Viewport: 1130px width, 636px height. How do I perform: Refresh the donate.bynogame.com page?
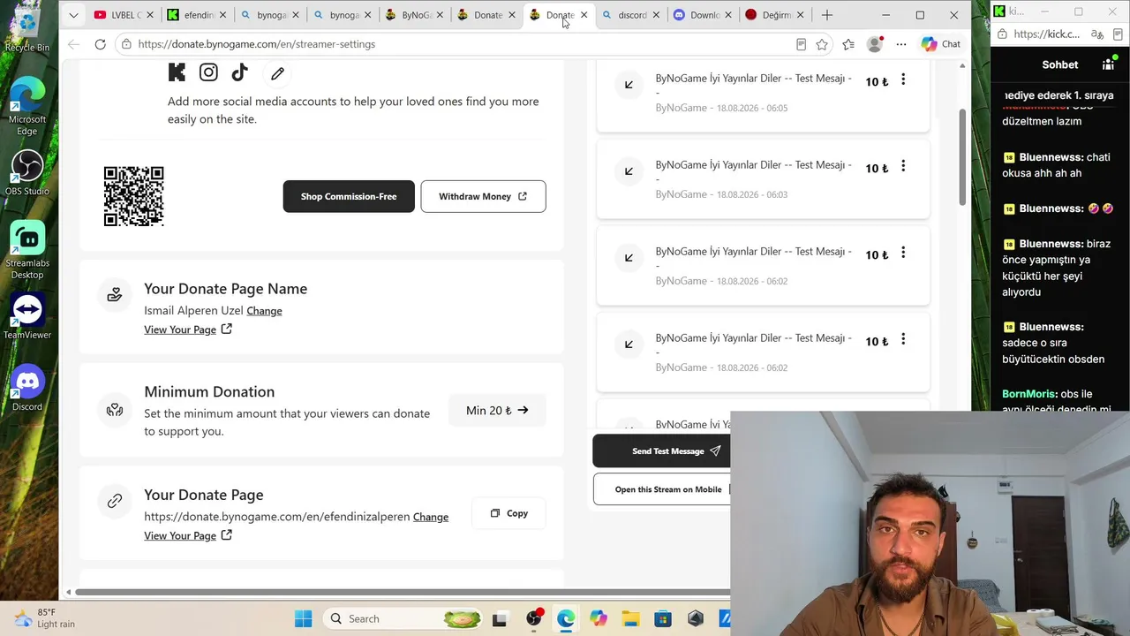(x=100, y=44)
